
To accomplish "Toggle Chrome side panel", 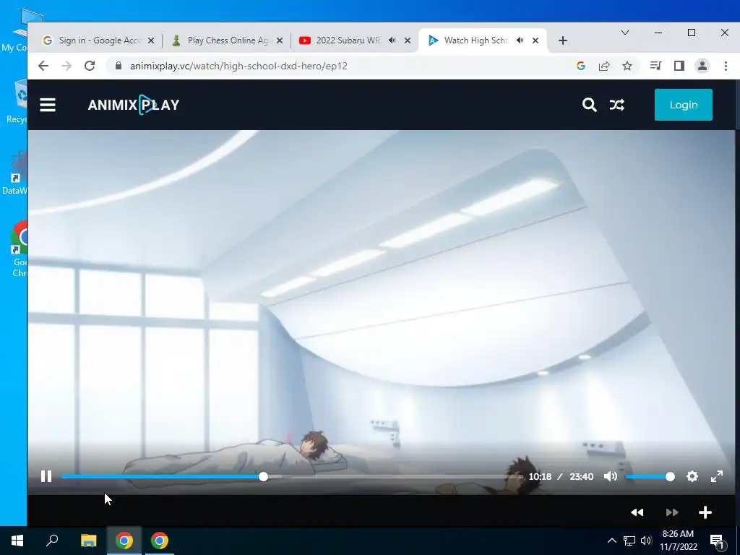I will (679, 66).
